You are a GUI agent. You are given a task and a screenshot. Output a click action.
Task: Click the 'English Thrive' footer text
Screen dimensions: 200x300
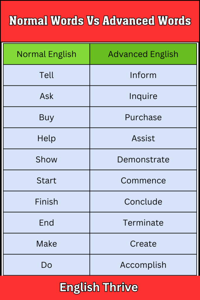(x=99, y=287)
